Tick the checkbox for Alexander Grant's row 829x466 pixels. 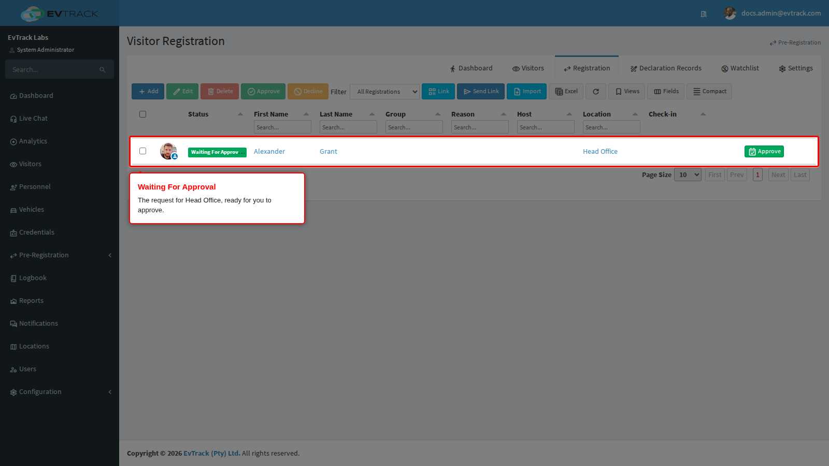142,151
